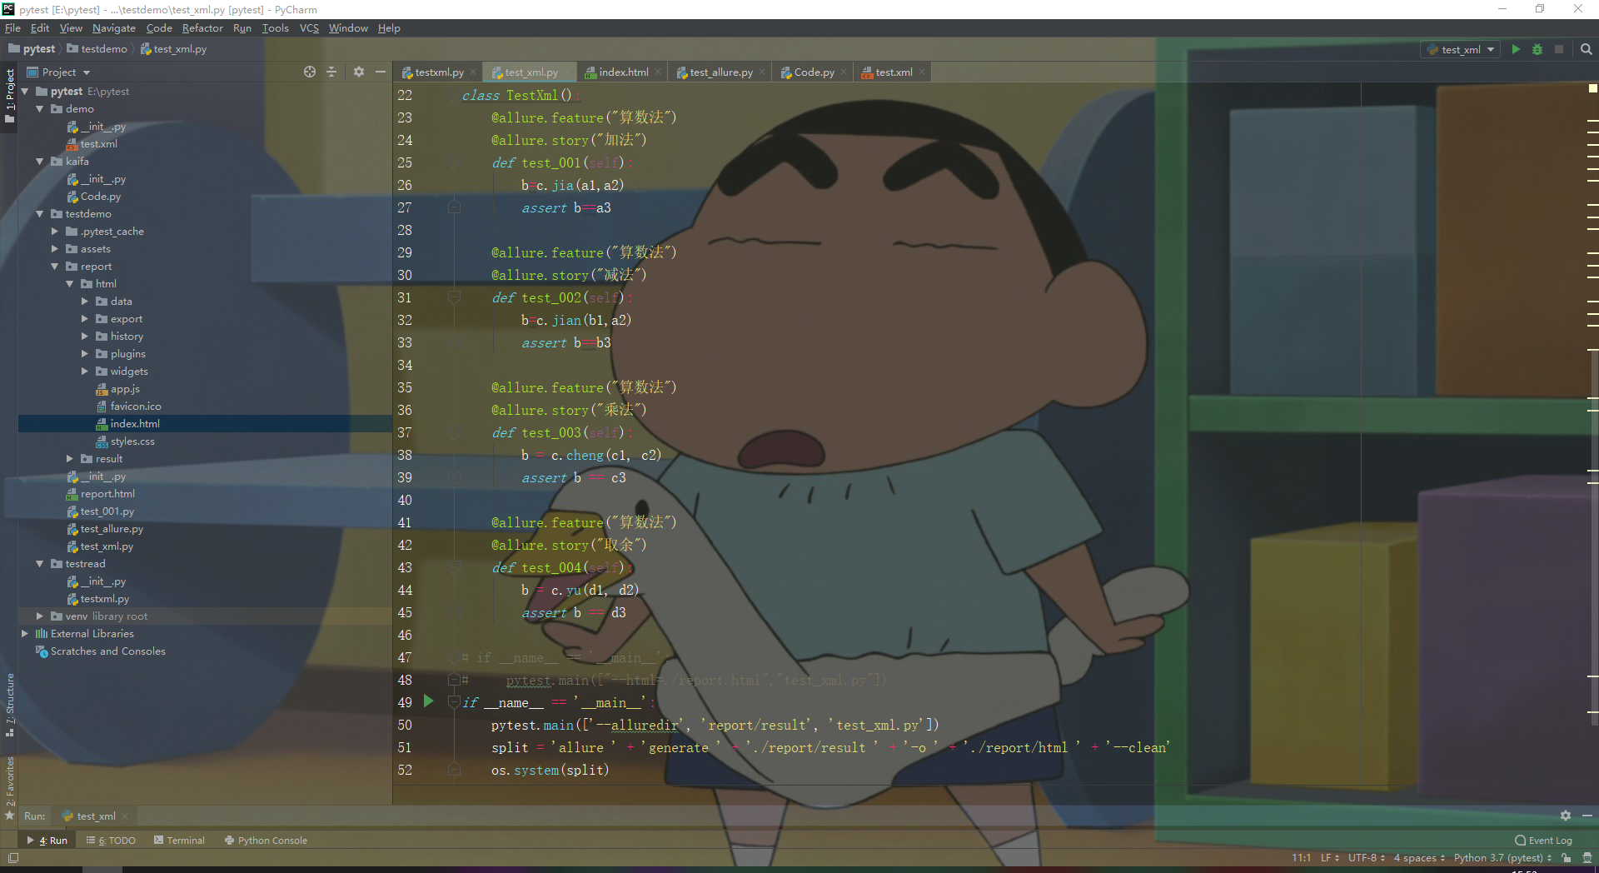Open Run panel settings gear
The height and width of the screenshot is (873, 1599).
pyautogui.click(x=1566, y=816)
